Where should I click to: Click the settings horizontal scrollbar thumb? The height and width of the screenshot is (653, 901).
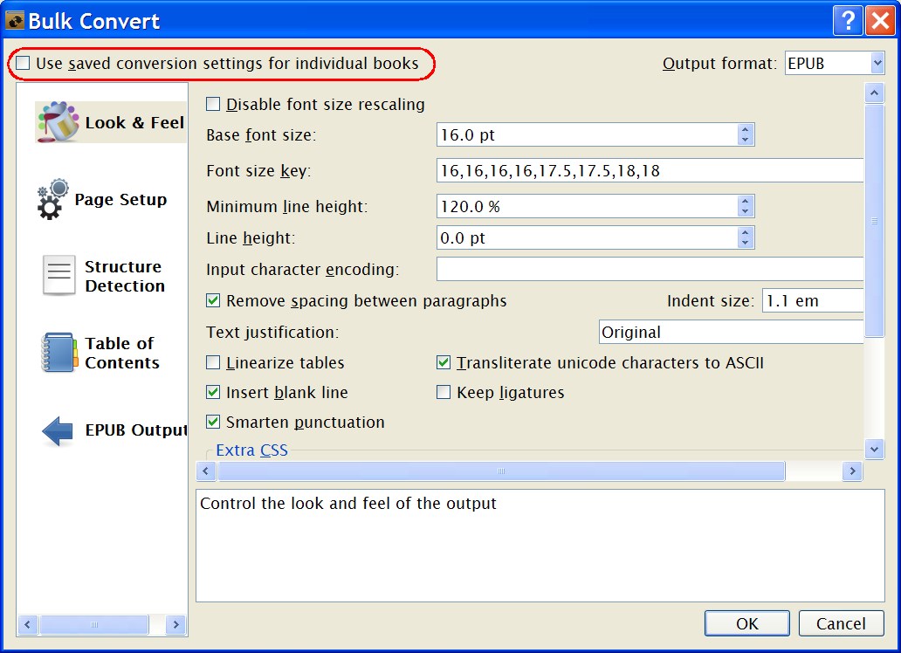coord(501,471)
